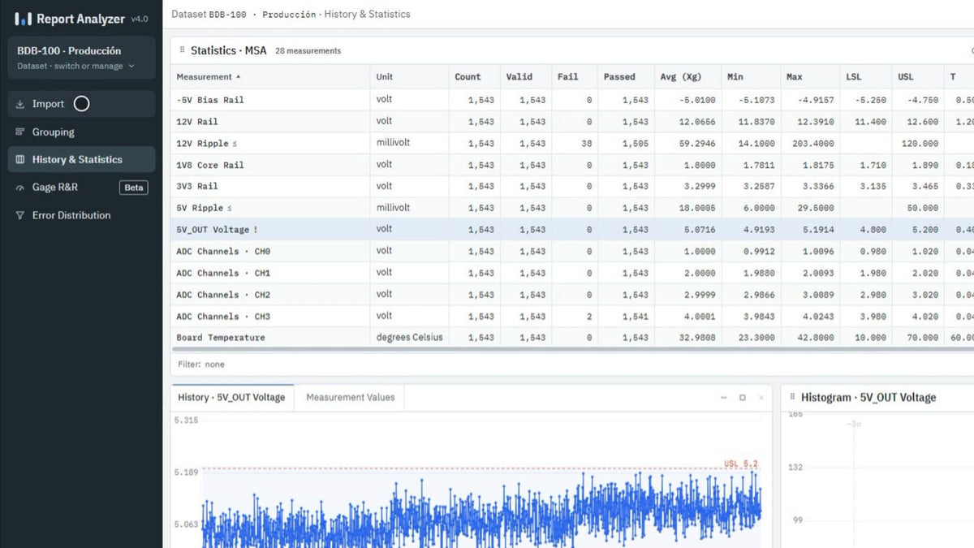Click the Min column header
Image resolution: width=974 pixels, height=548 pixels.
[751, 77]
